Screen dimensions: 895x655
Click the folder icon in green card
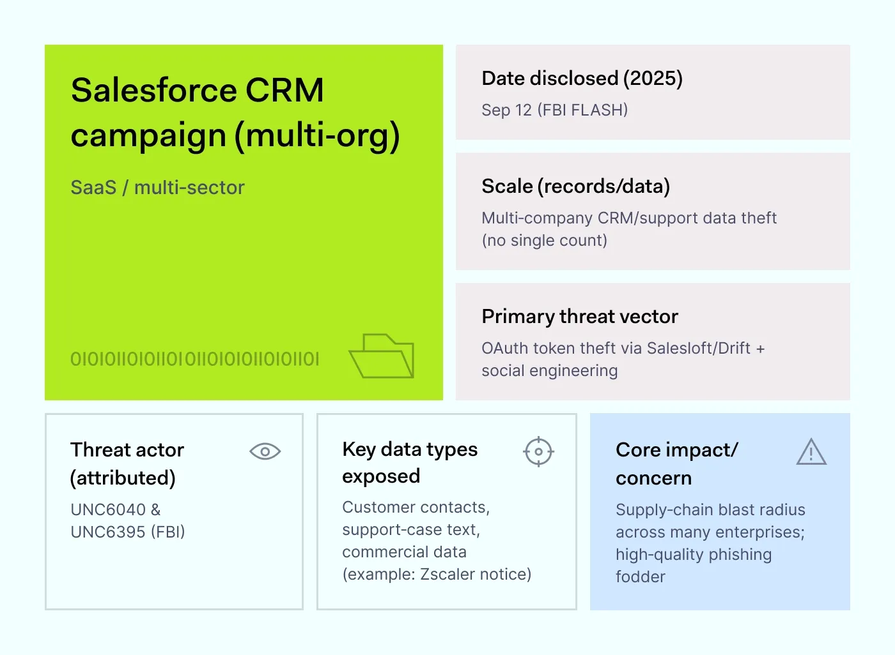(382, 356)
